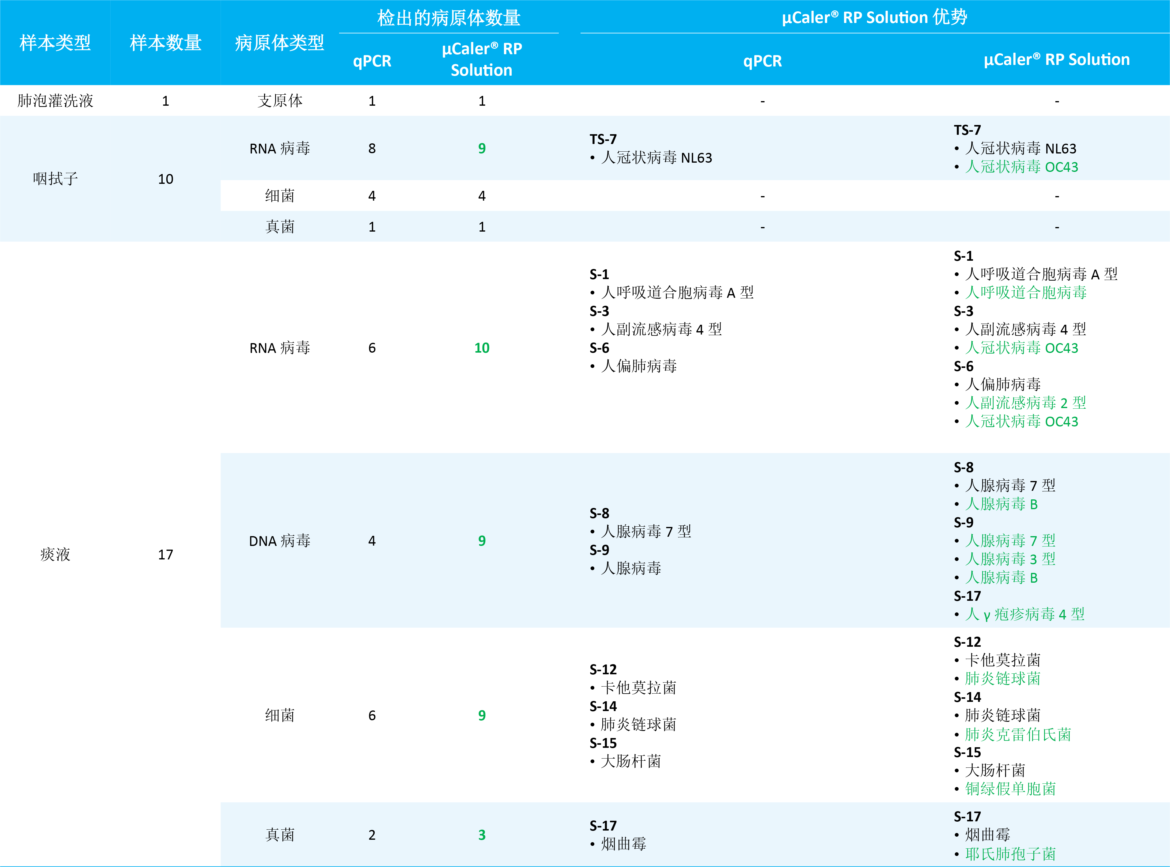Click the sample count 10 cell
Image resolution: width=1170 pixels, height=867 pixels.
point(165,179)
